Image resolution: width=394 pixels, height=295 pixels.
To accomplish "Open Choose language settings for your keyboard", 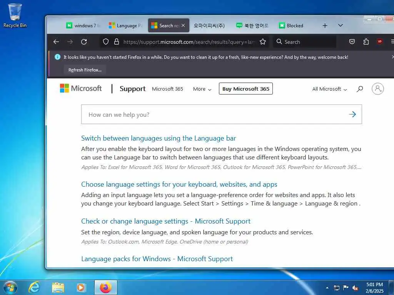I will click(179, 184).
